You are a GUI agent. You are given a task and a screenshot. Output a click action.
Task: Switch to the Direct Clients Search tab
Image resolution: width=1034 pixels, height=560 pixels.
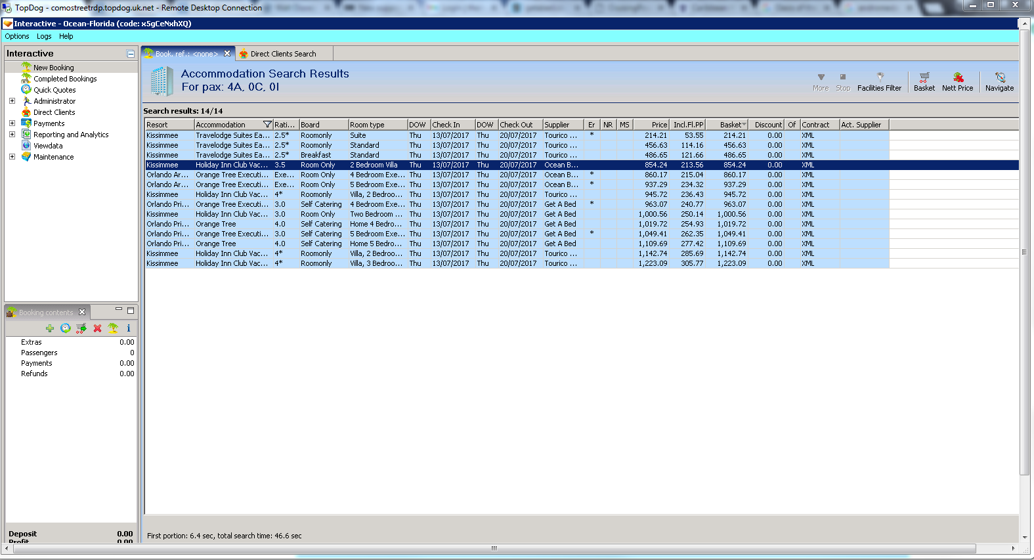(x=283, y=54)
